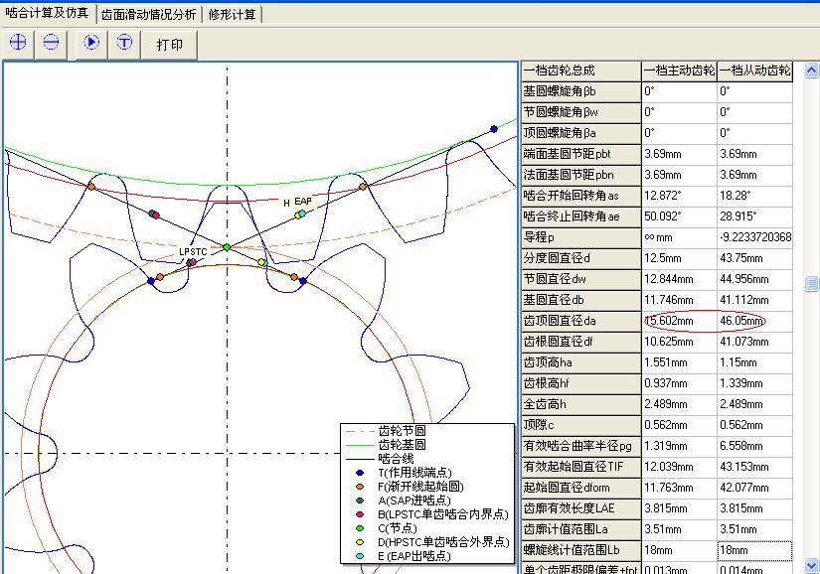Click the 基圆直径db row label
Screen dimensions: 820x574
pos(581,300)
